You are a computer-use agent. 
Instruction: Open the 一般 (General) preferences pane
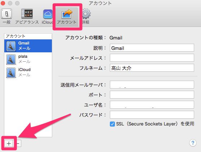coord(6,16)
